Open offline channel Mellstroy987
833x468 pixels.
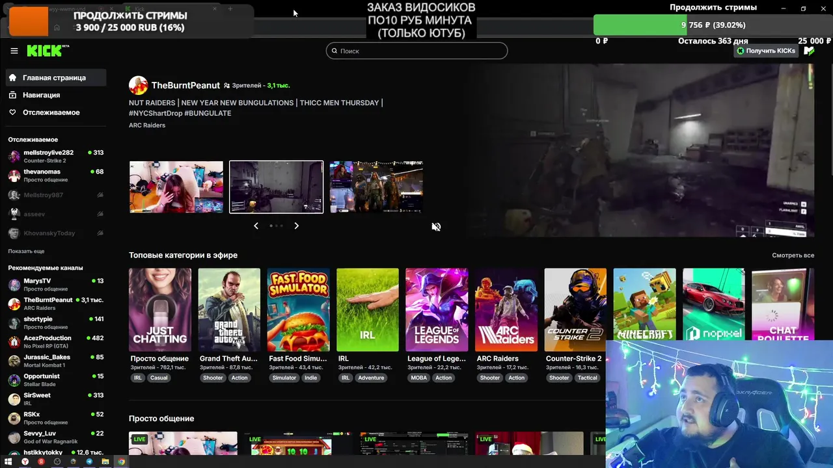click(x=56, y=195)
